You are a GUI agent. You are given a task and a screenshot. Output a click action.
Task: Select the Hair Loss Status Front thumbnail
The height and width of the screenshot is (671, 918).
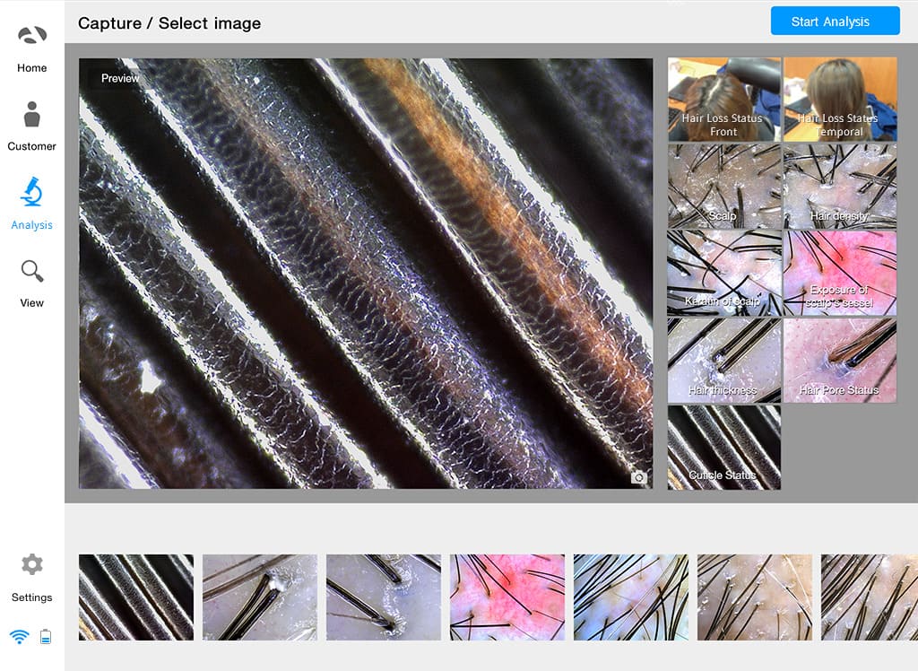tap(724, 99)
